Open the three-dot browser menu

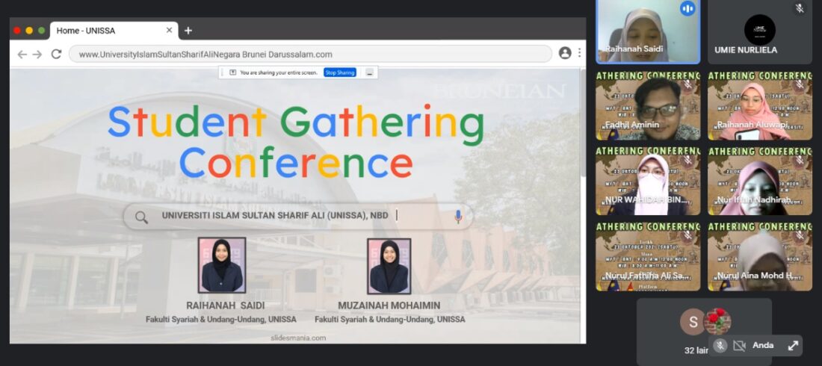(x=579, y=53)
